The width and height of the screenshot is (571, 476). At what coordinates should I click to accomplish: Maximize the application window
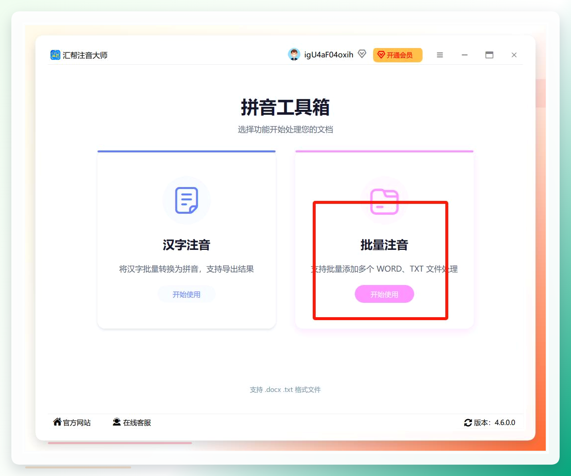coord(489,55)
